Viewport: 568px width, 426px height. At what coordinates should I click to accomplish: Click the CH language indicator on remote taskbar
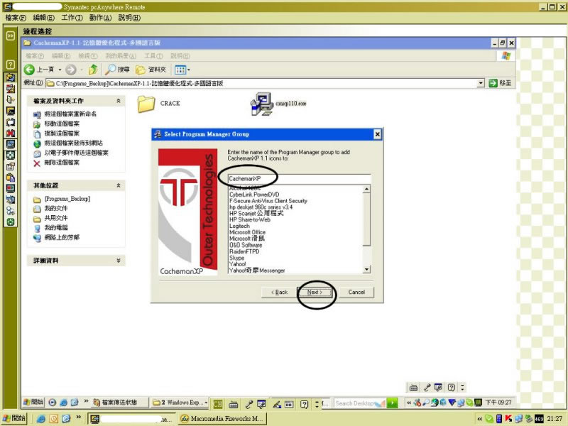[x=218, y=404]
